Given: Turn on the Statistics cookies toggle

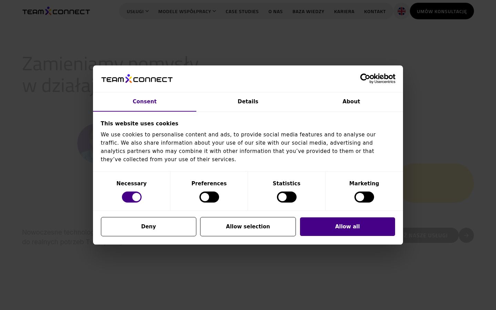Looking at the screenshot, I should (x=287, y=197).
